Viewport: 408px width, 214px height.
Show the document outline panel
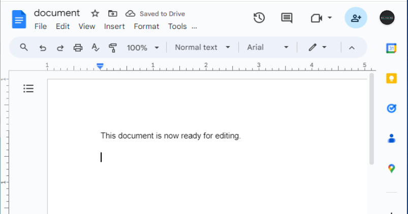[28, 89]
